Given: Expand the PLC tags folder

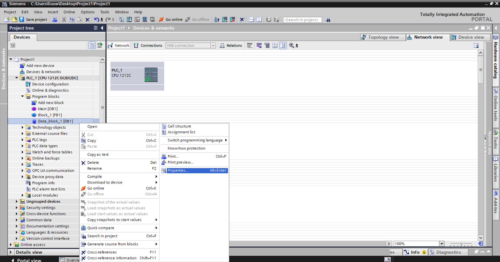Looking at the screenshot, I should pos(22,140).
